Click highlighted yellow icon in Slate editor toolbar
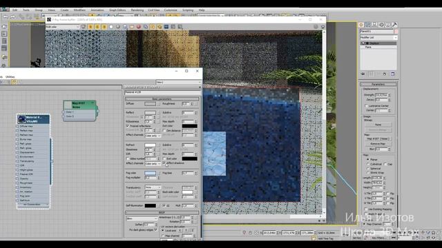 tap(14, 82)
